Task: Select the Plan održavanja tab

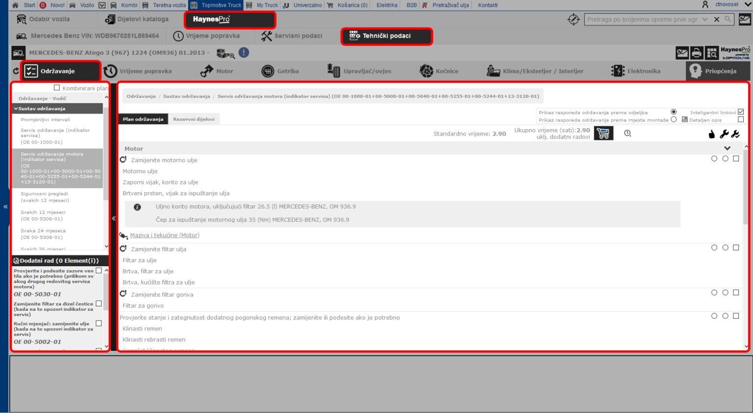Action: pos(143,119)
